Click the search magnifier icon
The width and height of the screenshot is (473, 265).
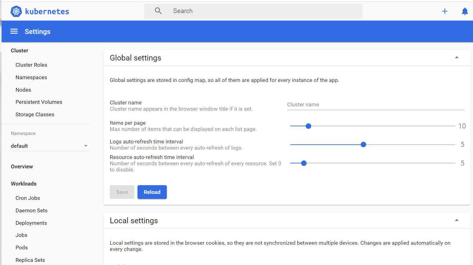tap(158, 11)
